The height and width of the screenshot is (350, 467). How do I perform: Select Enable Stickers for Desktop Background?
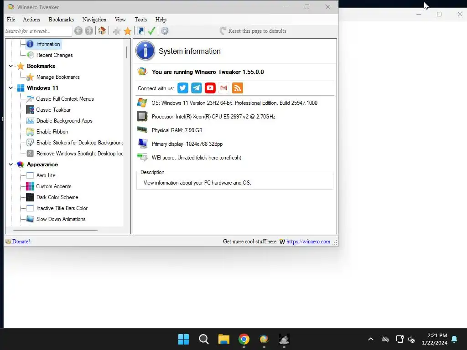[x=79, y=143]
